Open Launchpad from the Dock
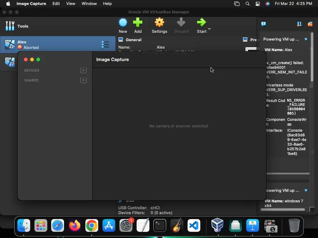This screenshot has width=318, height=238. coord(41,225)
